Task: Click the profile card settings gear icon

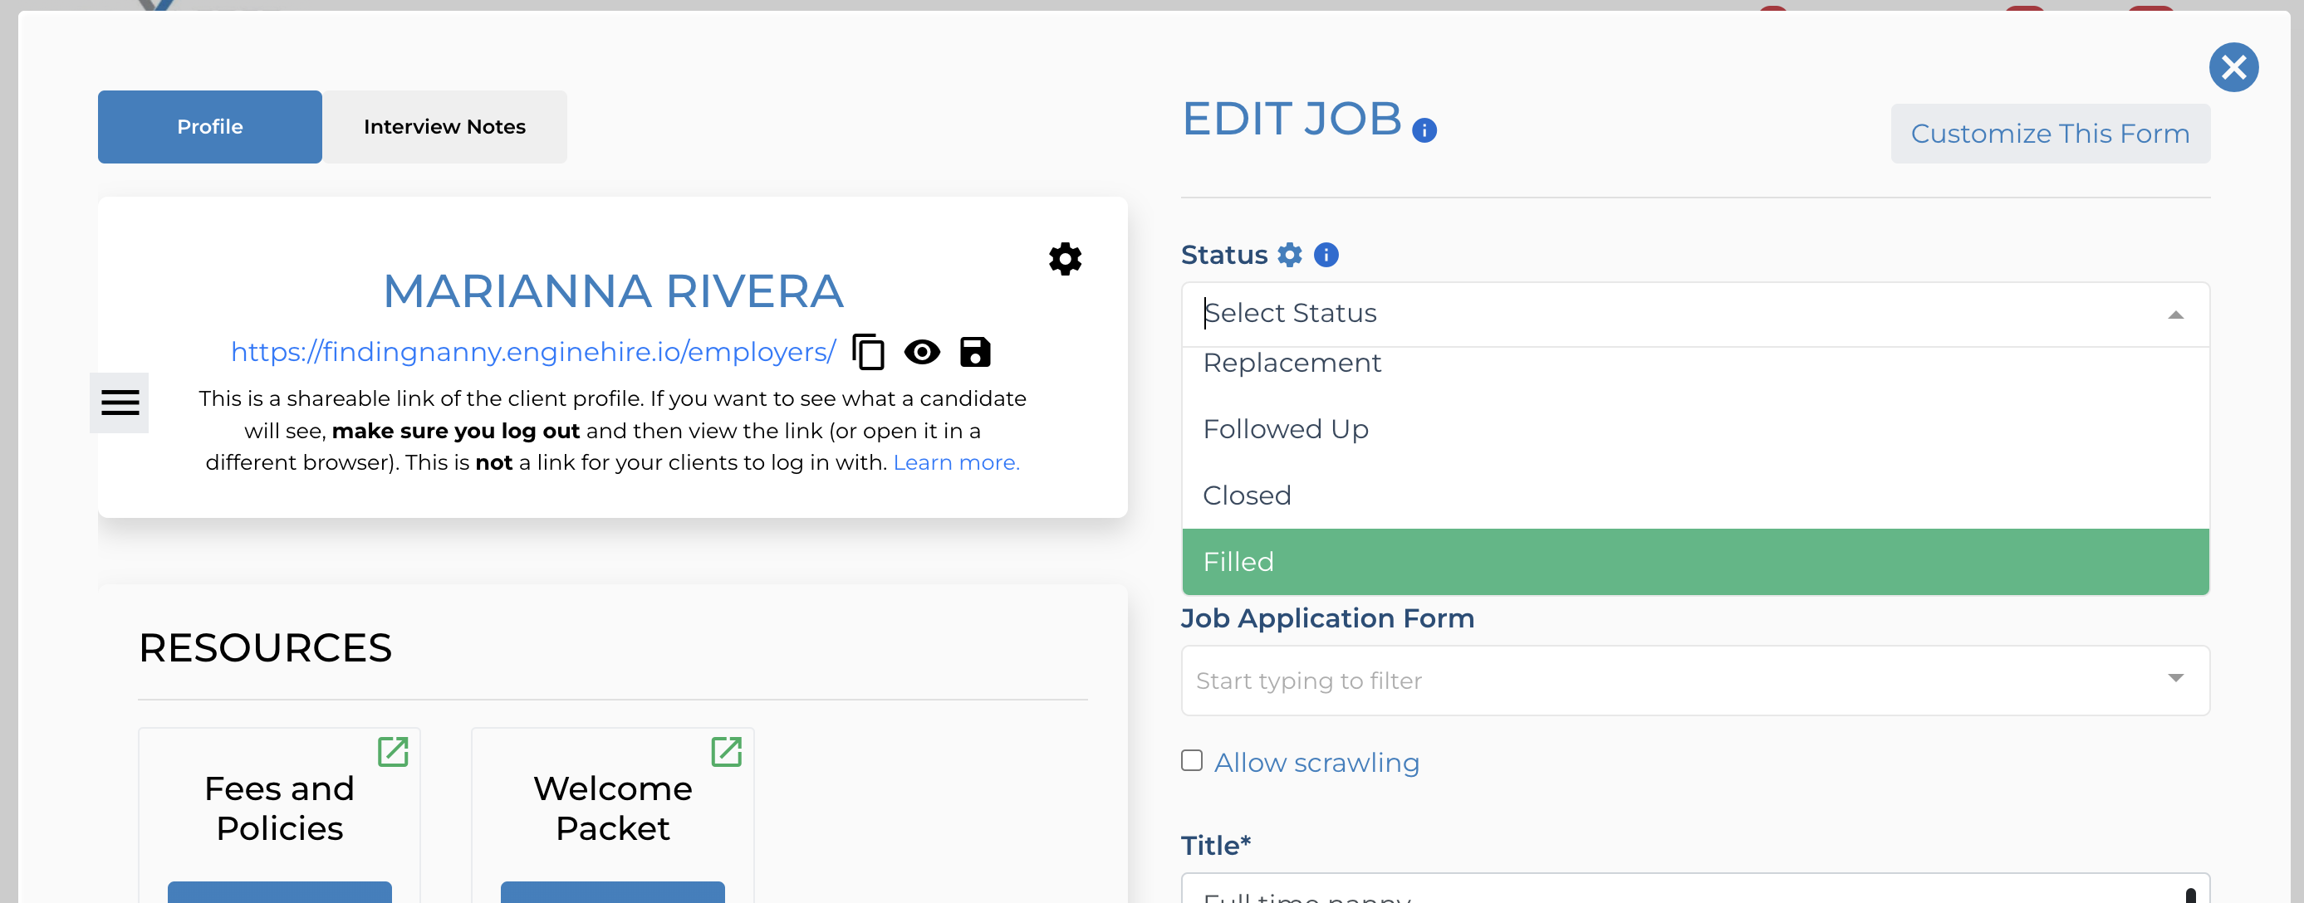Action: (1064, 259)
